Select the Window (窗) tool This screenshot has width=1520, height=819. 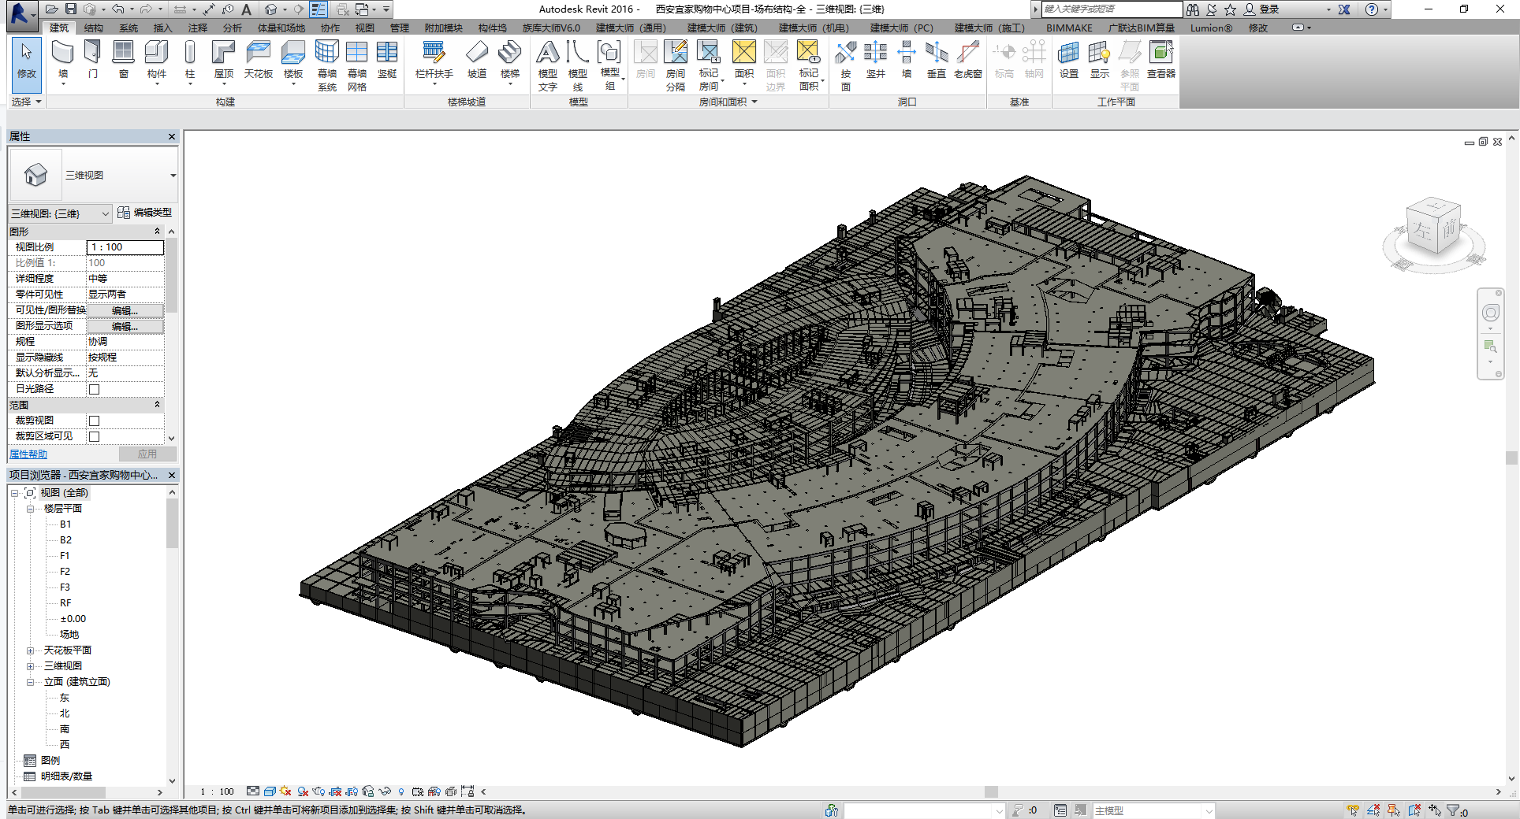pyautogui.click(x=123, y=61)
